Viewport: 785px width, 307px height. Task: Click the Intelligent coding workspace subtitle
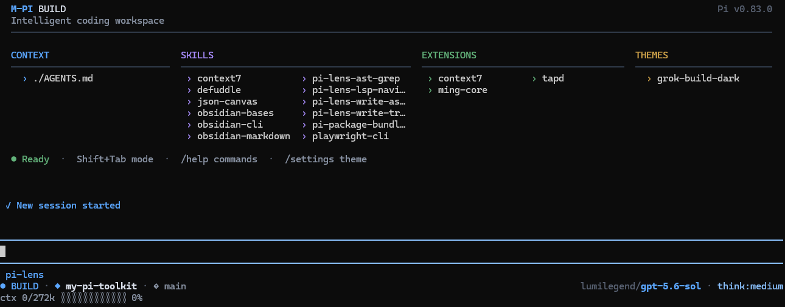[x=88, y=21]
